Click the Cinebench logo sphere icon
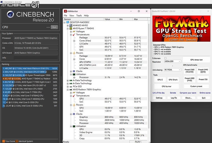 [x=10, y=14]
